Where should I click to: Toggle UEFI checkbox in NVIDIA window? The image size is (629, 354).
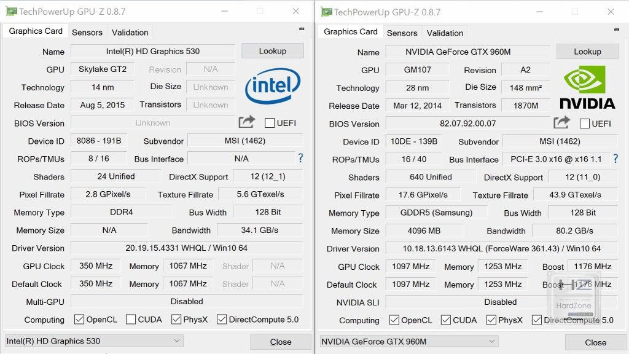585,124
